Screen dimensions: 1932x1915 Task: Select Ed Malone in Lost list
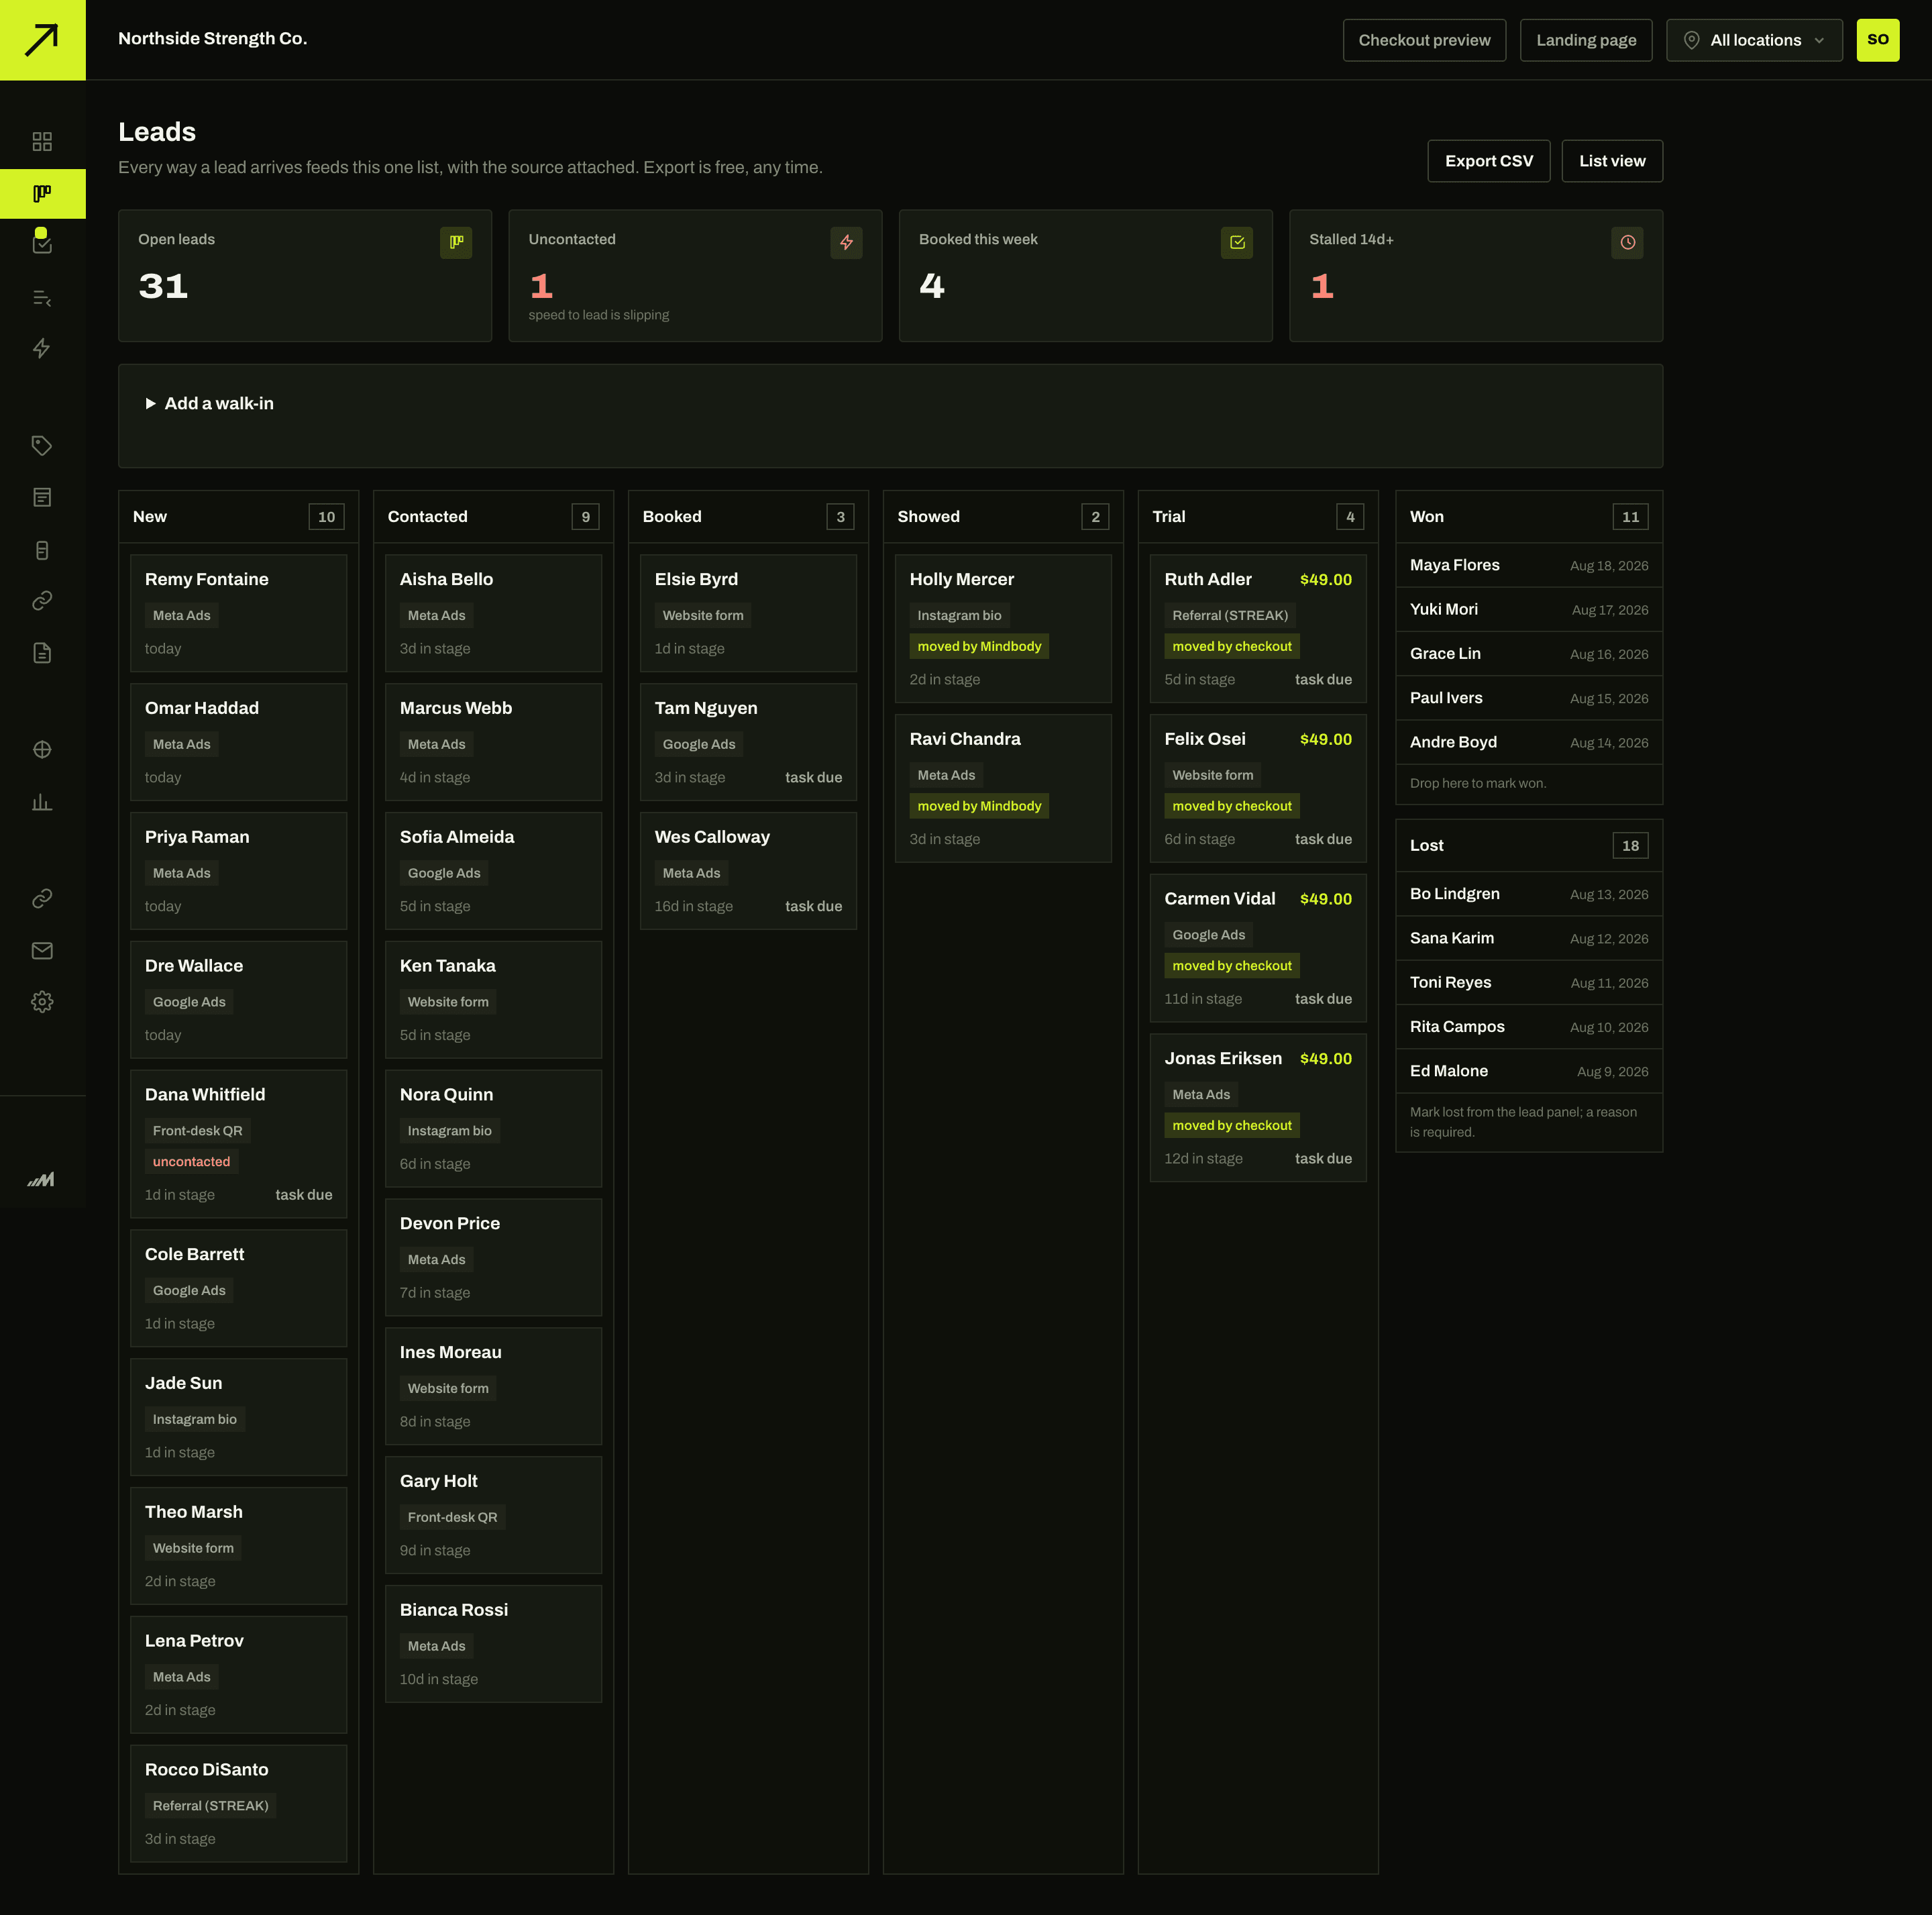[1529, 1071]
